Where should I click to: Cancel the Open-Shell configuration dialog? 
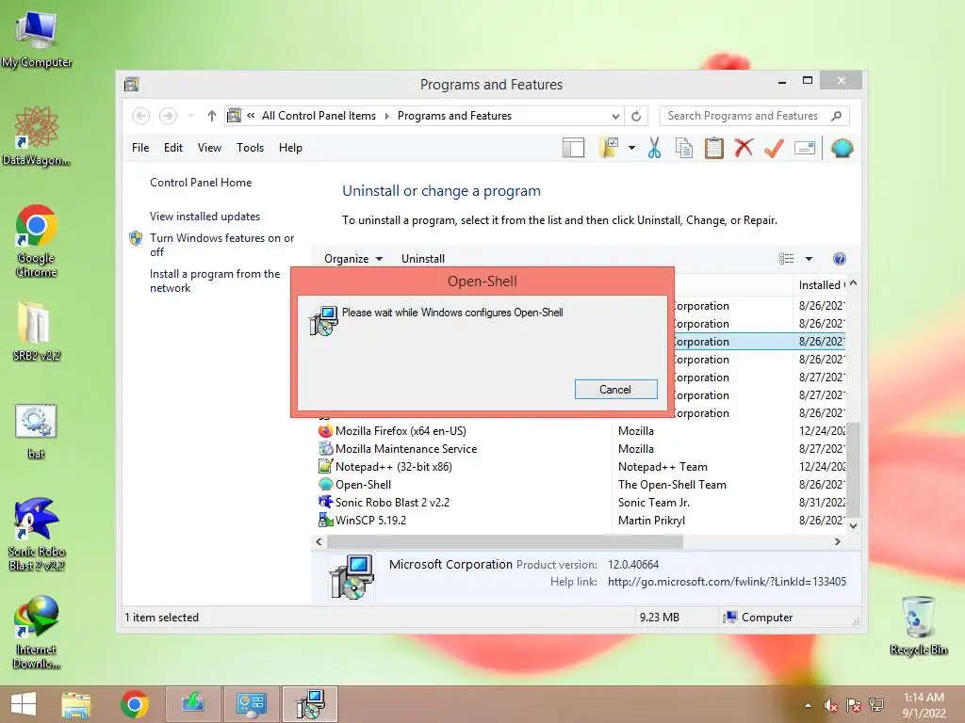pyautogui.click(x=616, y=389)
